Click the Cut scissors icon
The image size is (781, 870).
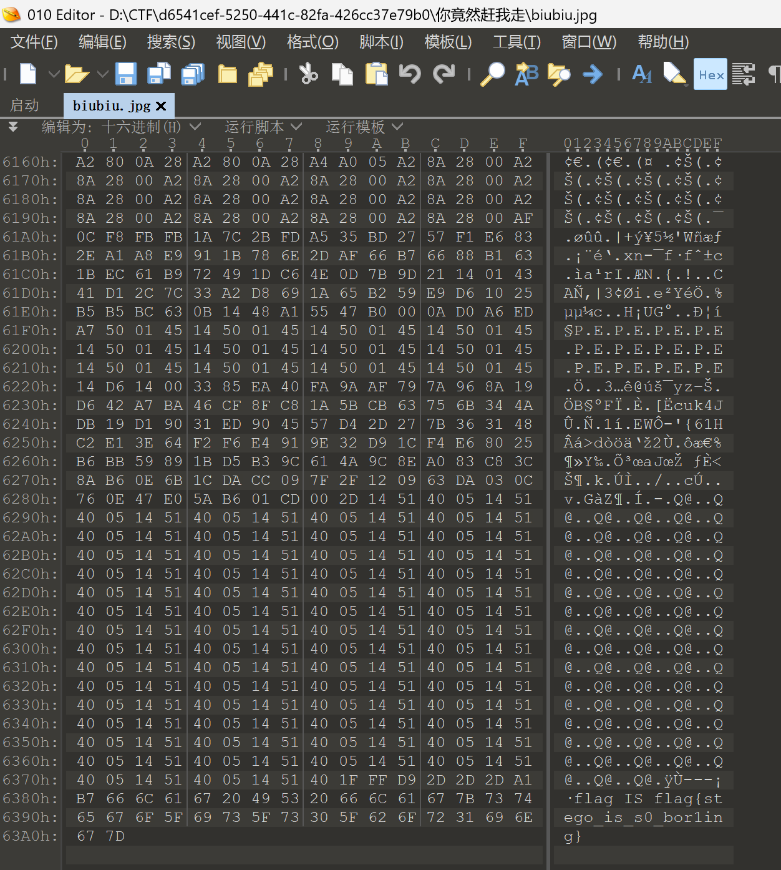pos(308,74)
